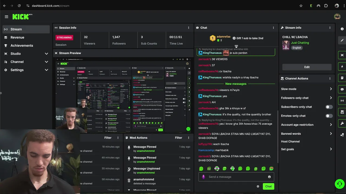The image size is (346, 194).
Task: Click the Edit stream info button
Action: coord(307,67)
